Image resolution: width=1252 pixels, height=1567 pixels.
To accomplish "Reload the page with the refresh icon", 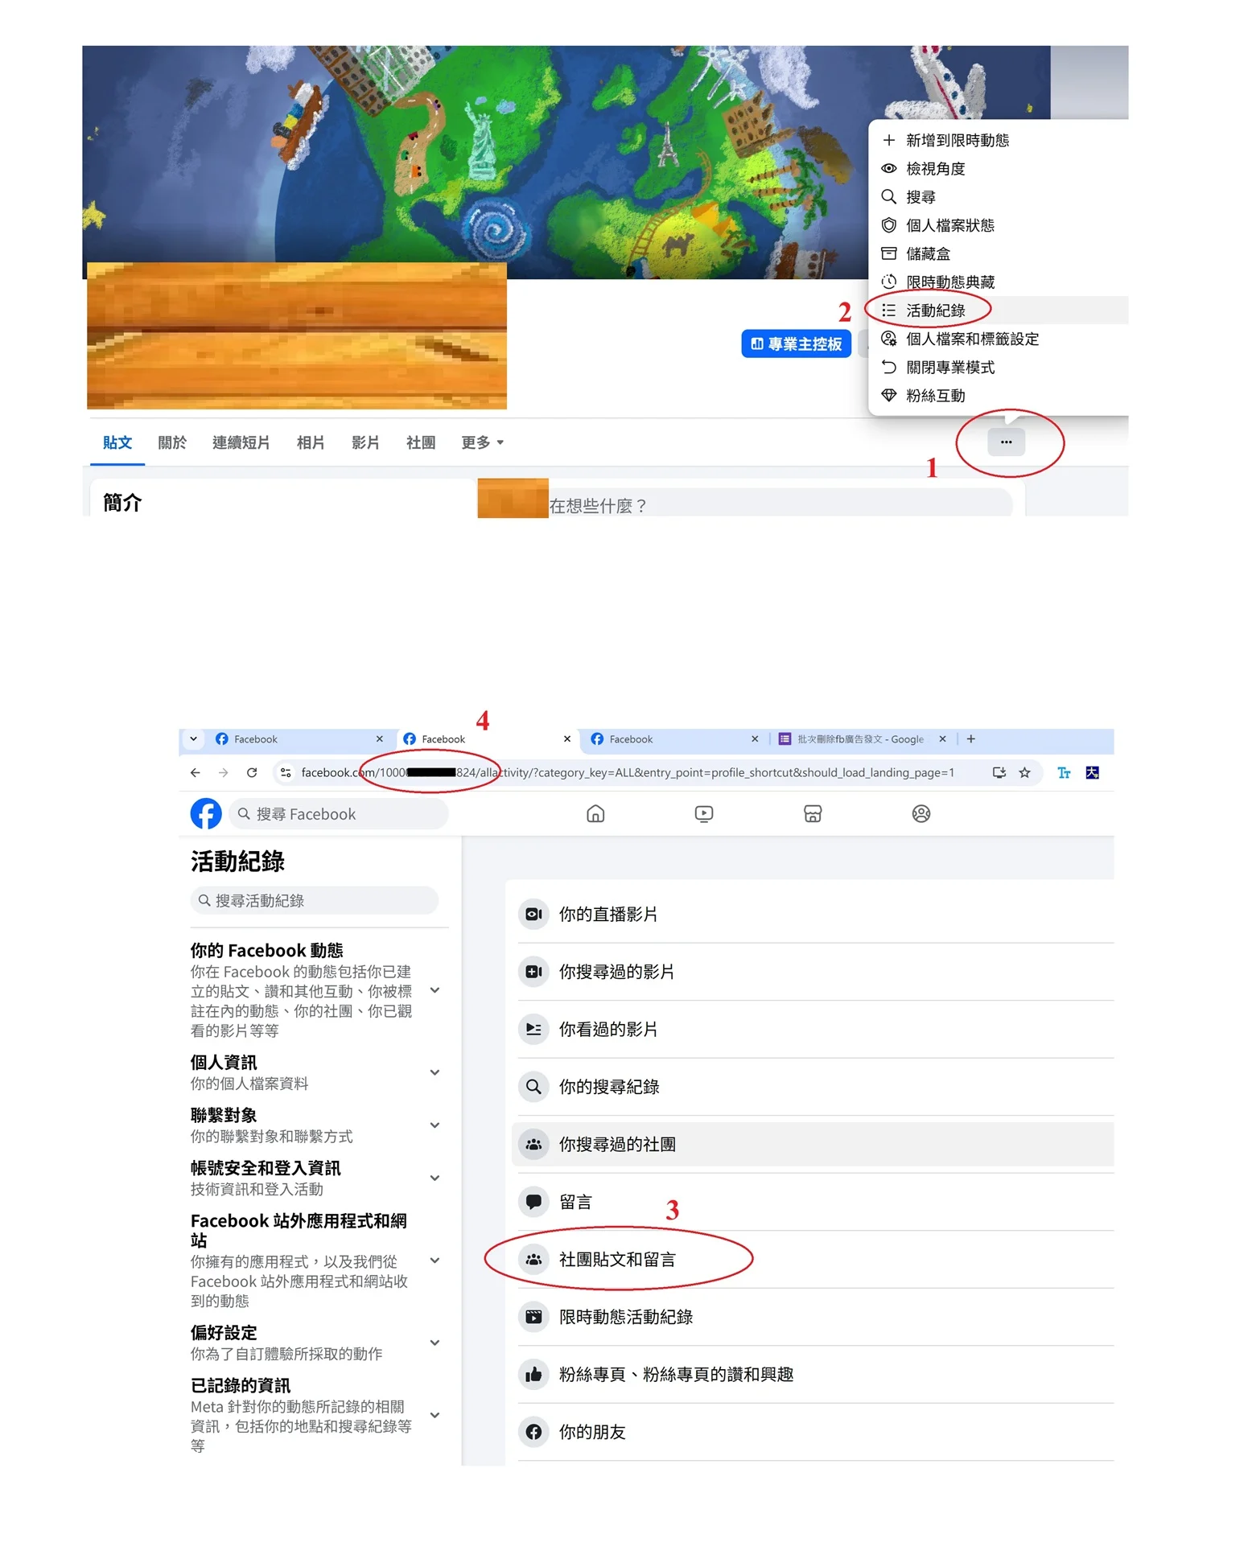I will (x=252, y=772).
